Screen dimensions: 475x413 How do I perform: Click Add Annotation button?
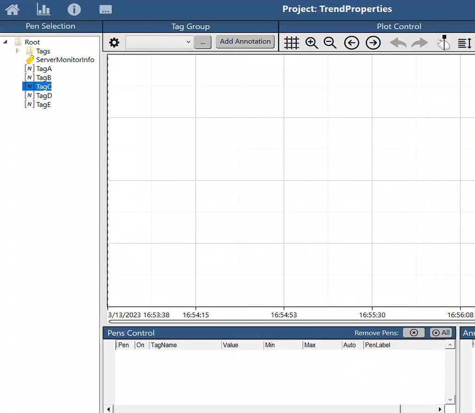245,41
